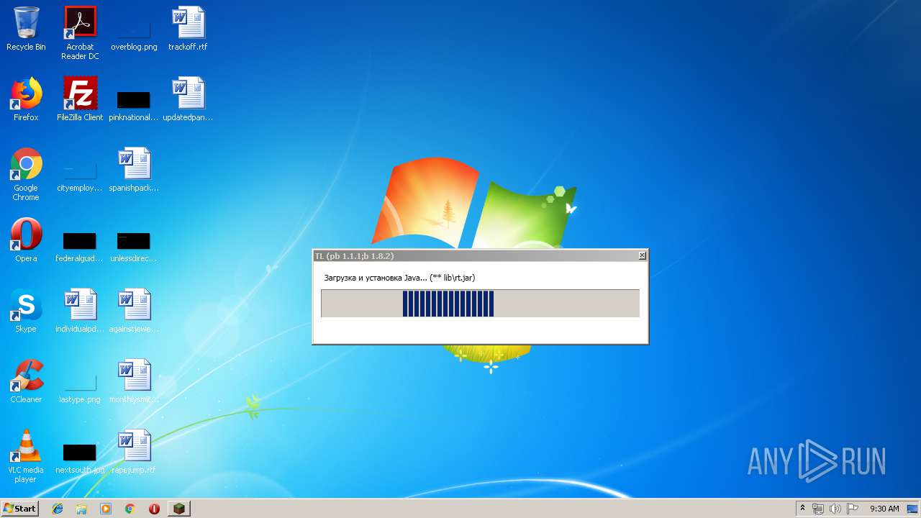Launch Acrobat Reader DC shortcut
Screen dimensions: 921x518
80,33
